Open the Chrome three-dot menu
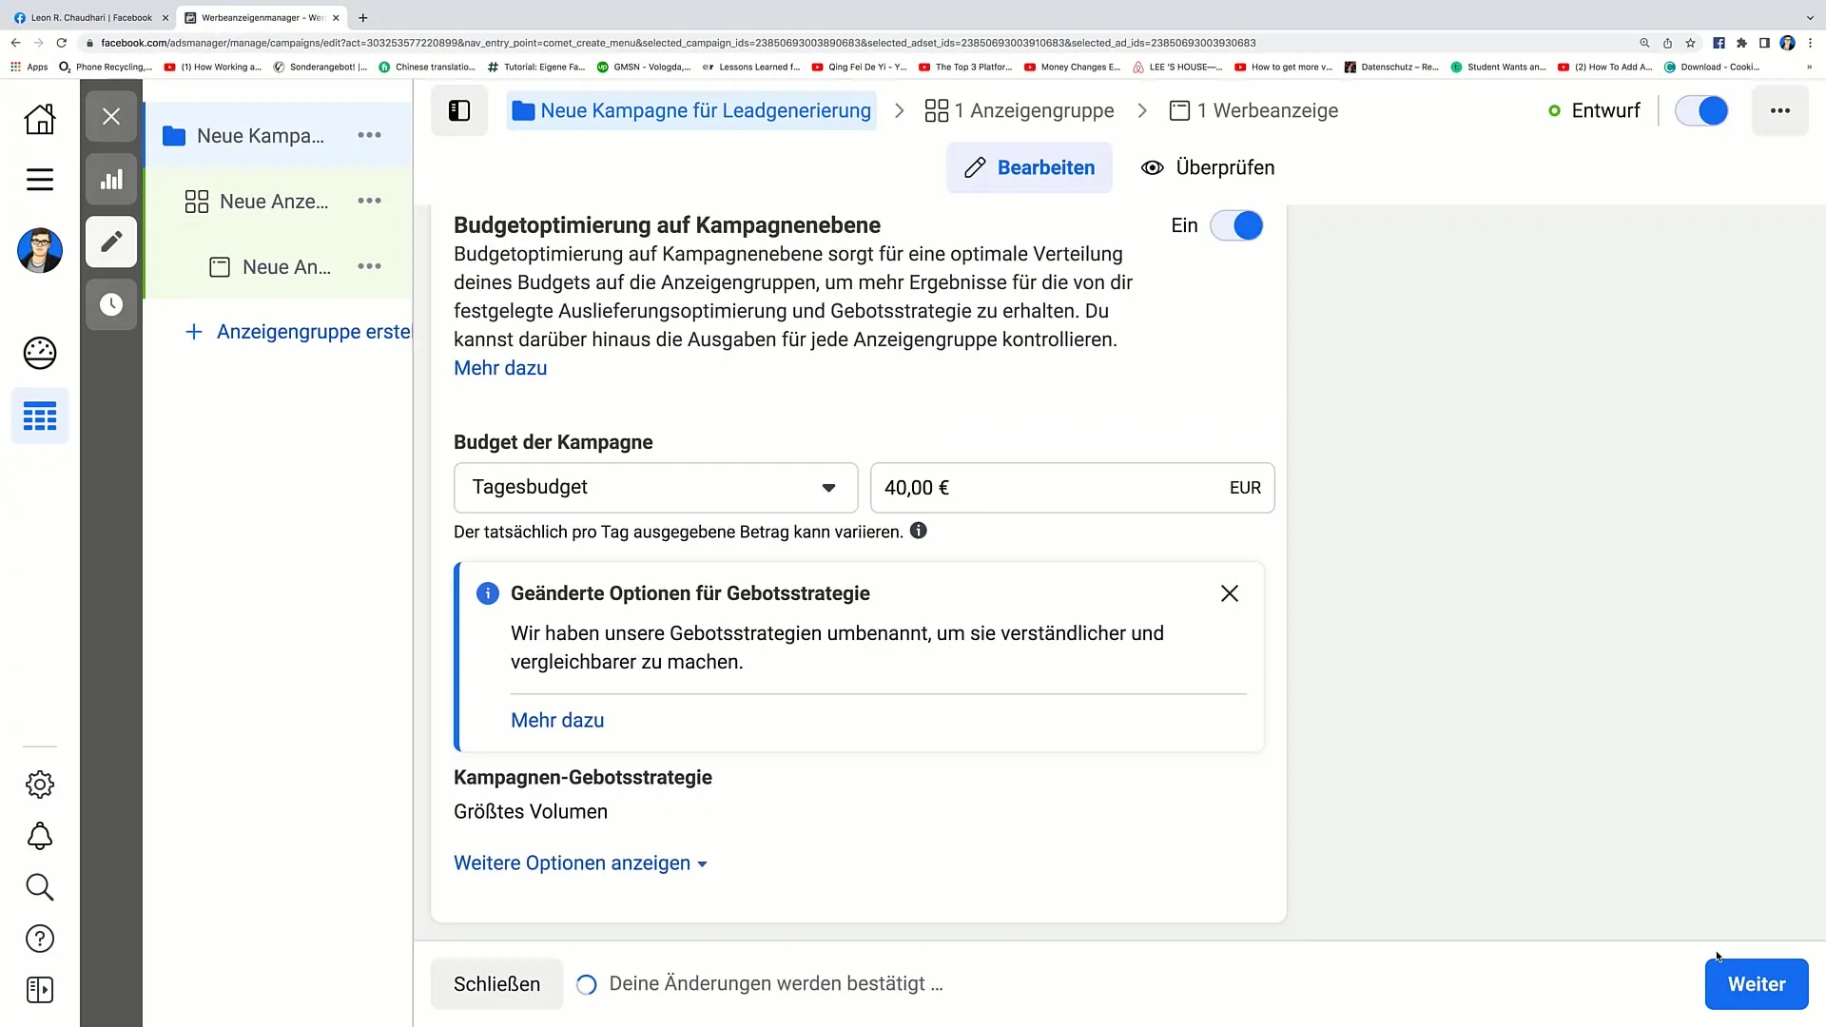Viewport: 1826px width, 1027px height. (1811, 43)
